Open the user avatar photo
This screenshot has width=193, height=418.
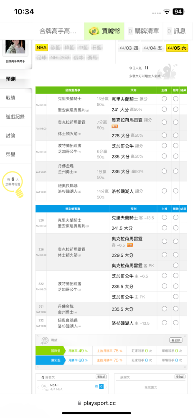click(15, 46)
